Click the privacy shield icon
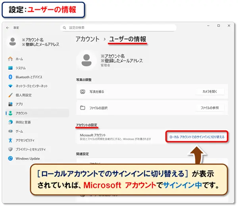 point(10,149)
